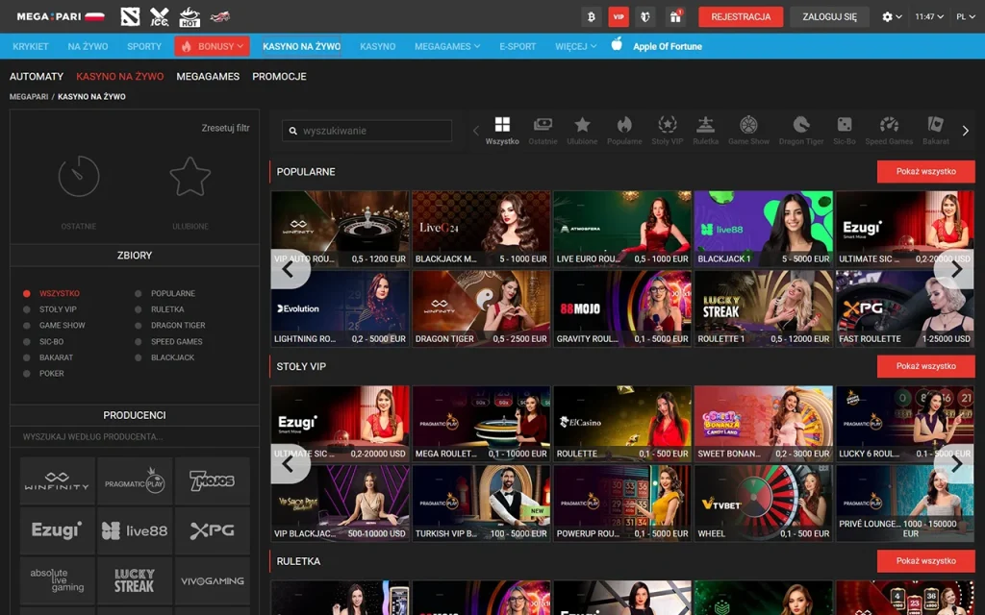The image size is (985, 615).
Task: Expand the Megagames dropdown in blue bar
Action: coord(447,46)
